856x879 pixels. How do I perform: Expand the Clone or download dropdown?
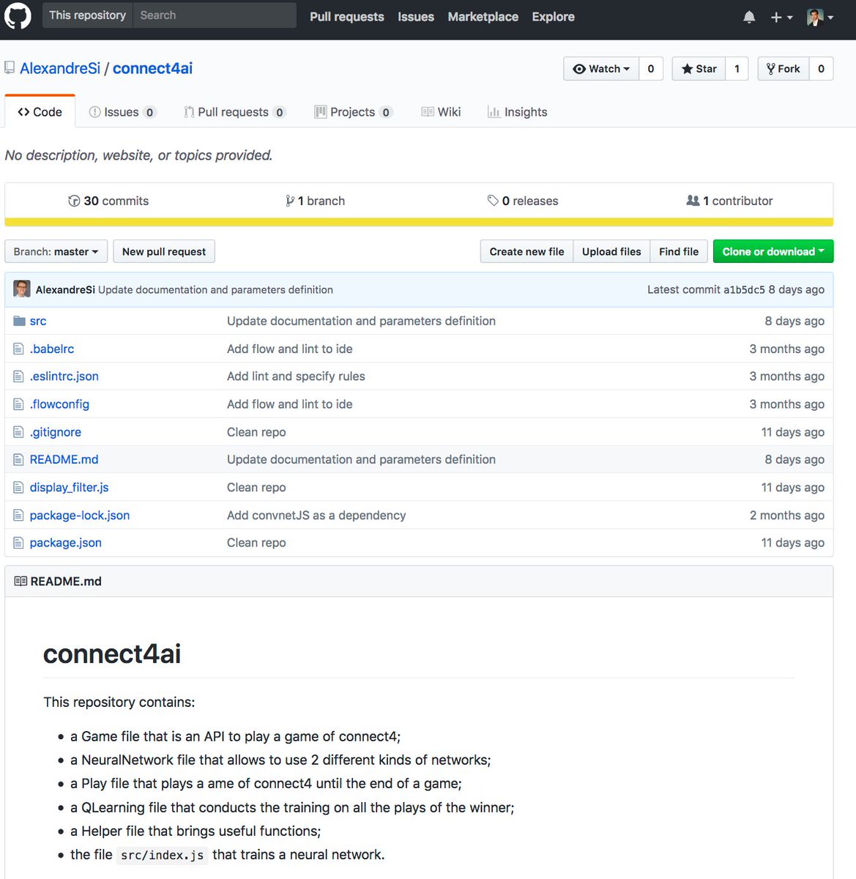coord(773,251)
